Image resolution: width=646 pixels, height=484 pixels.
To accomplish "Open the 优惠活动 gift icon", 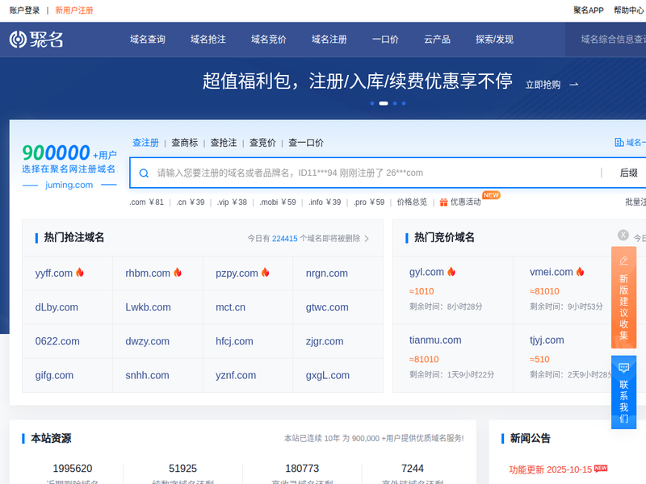I will 444,202.
